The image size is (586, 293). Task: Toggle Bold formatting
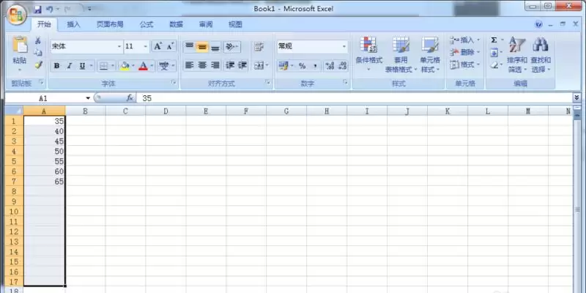pyautogui.click(x=56, y=65)
